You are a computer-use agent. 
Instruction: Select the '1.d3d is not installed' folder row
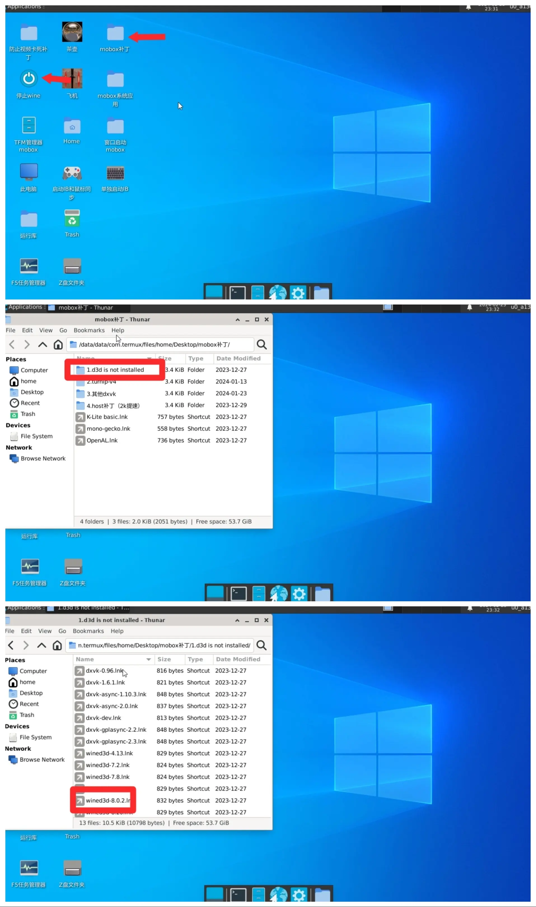[115, 370]
